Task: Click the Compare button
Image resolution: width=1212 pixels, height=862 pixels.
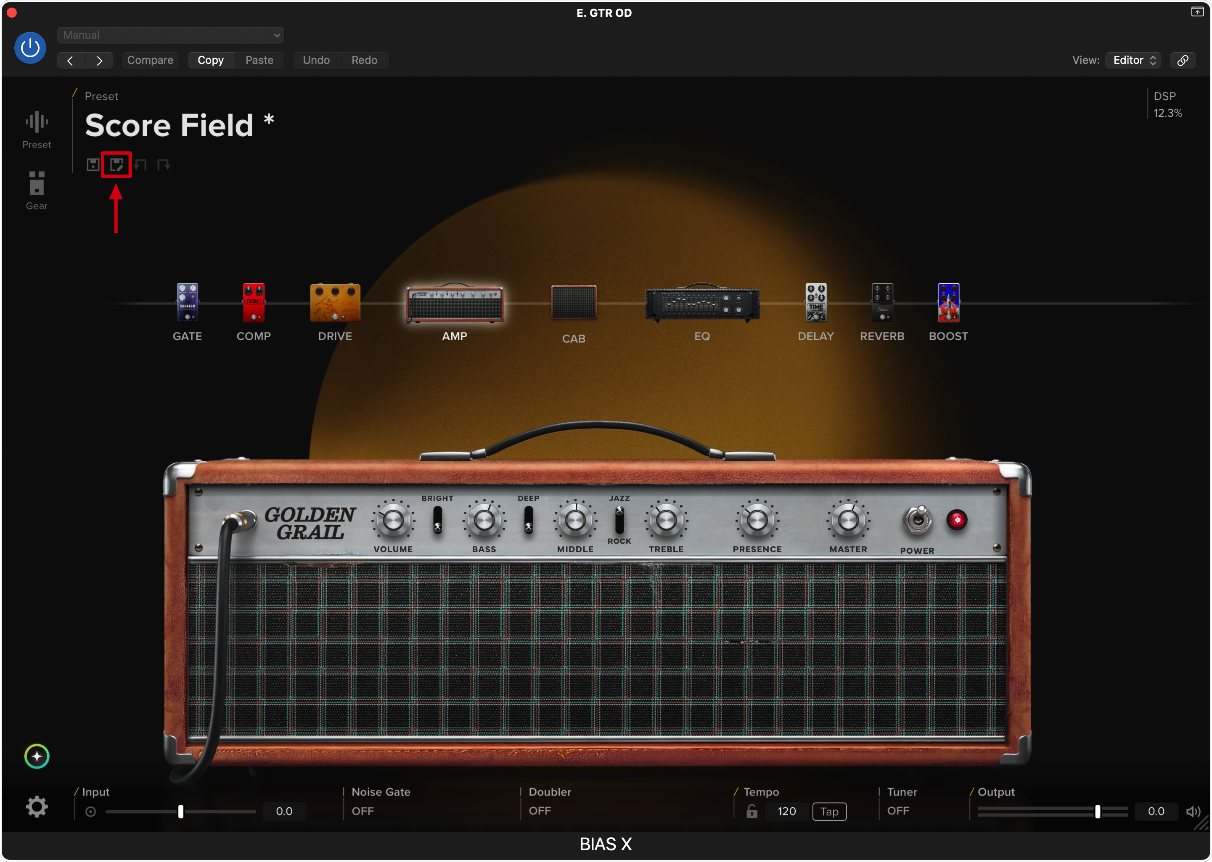Action: coord(150,60)
